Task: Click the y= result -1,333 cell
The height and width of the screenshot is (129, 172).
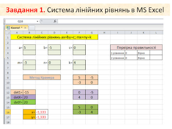Action: click(x=42, y=117)
